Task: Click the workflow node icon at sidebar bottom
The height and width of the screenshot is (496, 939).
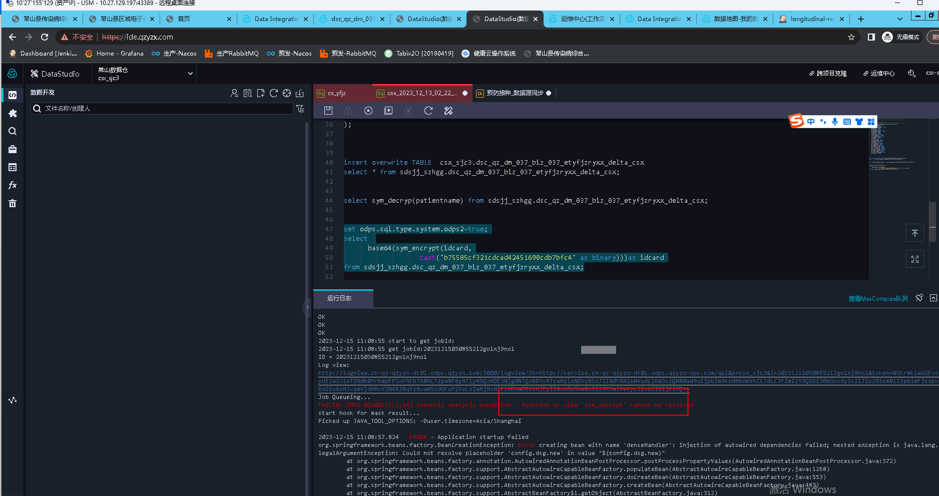Action: (x=13, y=400)
